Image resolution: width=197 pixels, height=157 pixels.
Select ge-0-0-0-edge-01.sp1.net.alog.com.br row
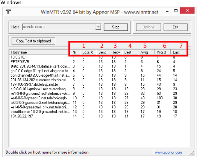tap(100, 71)
